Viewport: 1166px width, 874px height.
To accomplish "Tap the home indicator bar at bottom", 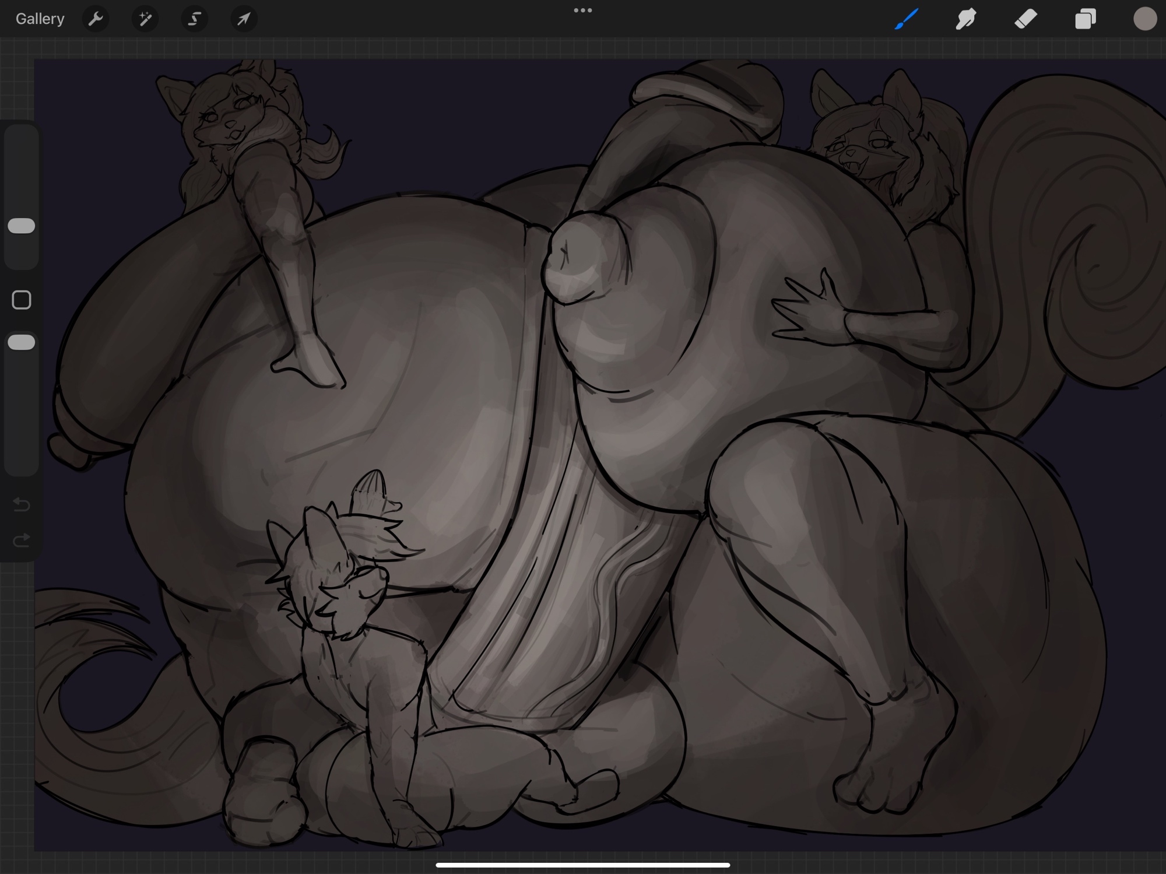I will pyautogui.click(x=582, y=865).
